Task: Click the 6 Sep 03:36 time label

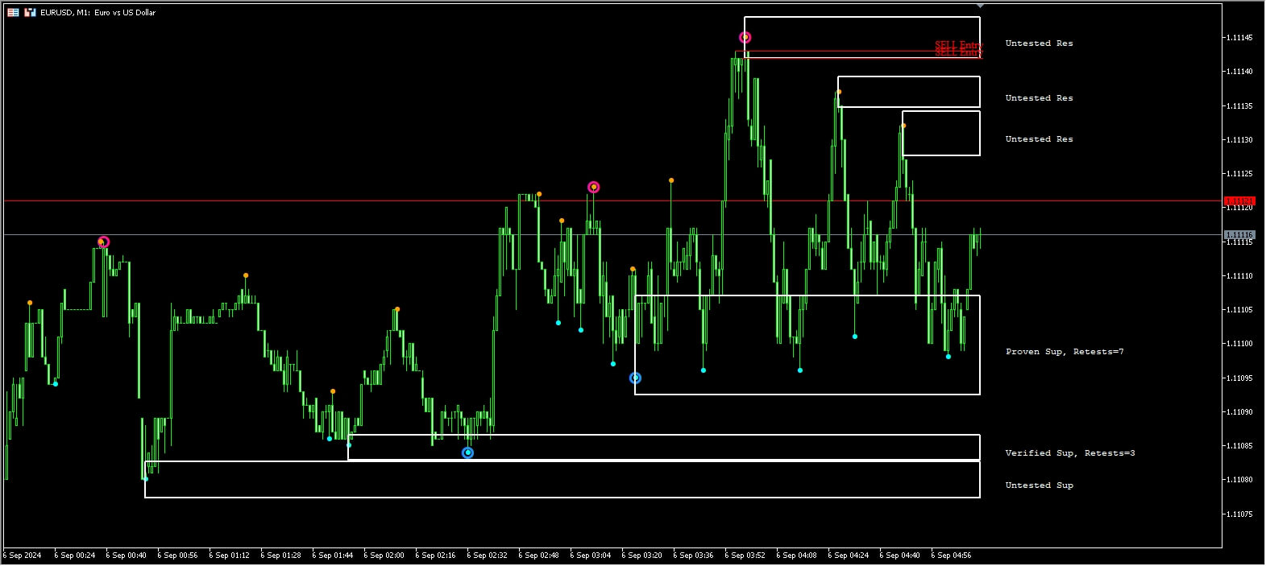Action: click(x=694, y=556)
